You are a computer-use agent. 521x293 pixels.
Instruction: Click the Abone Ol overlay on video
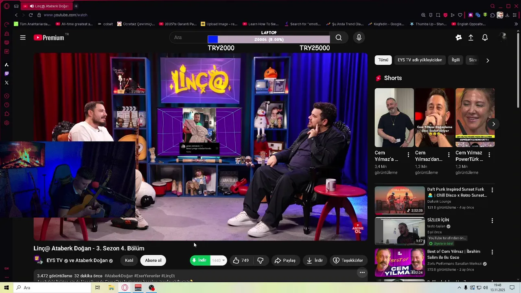[358, 229]
